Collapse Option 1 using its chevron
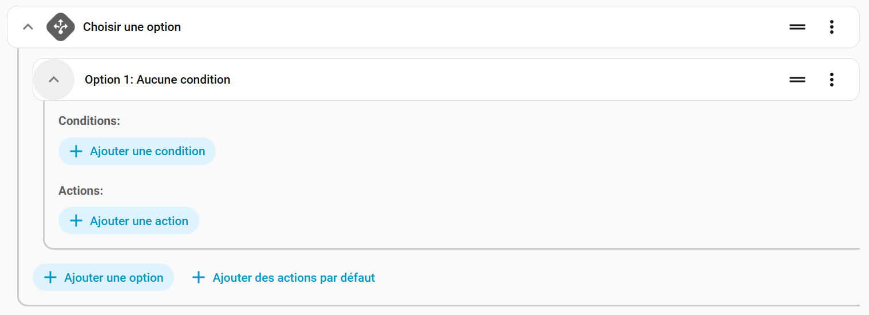 coord(54,80)
